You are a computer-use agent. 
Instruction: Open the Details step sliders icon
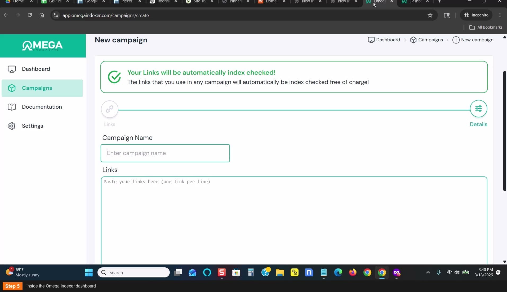478,109
